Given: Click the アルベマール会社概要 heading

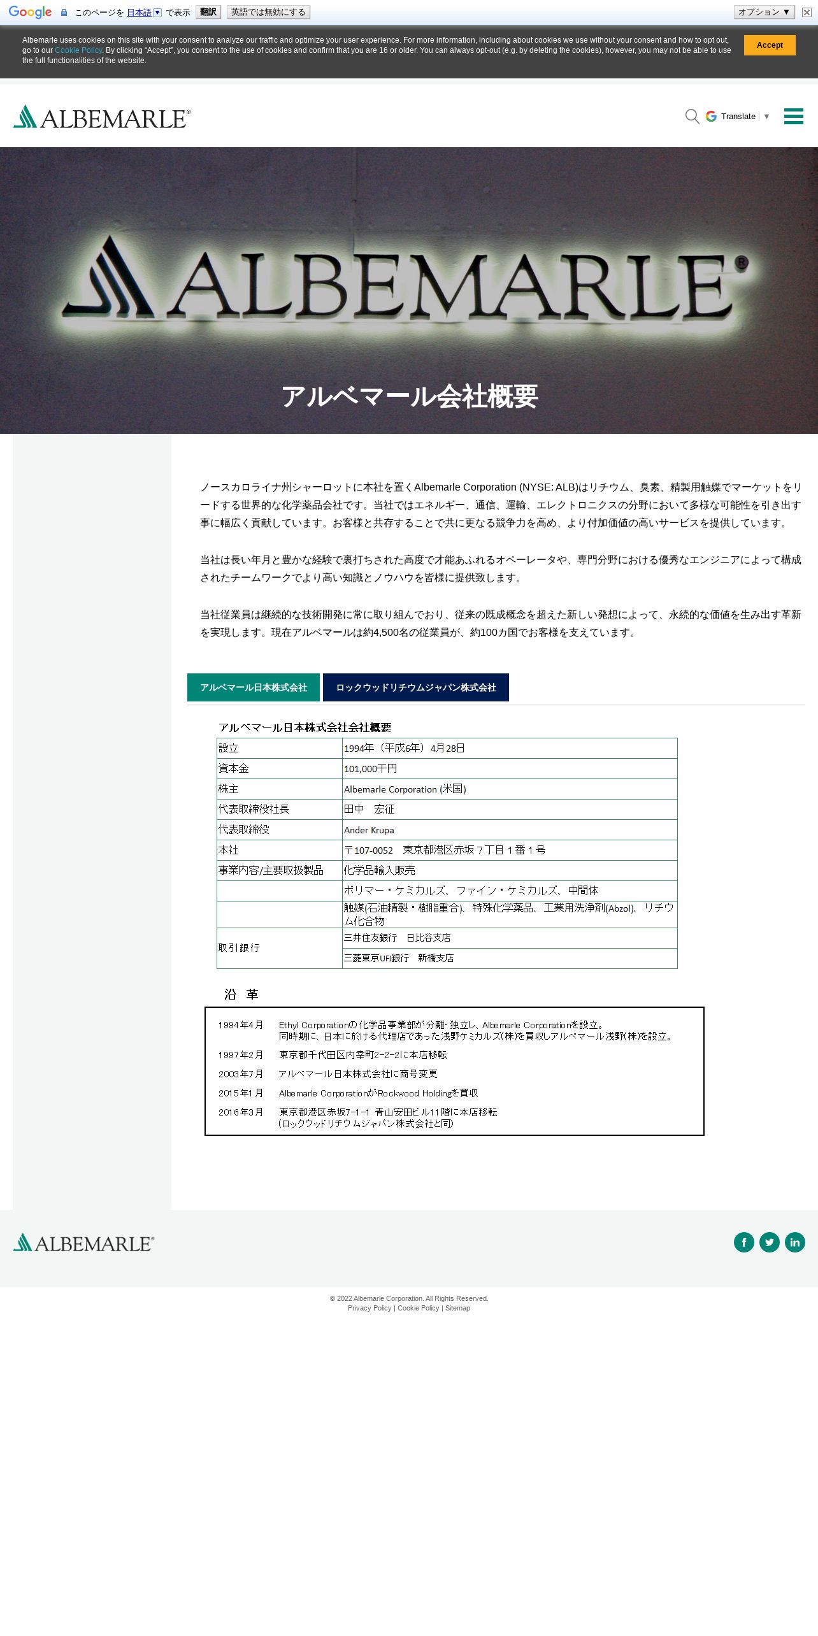Looking at the screenshot, I should [x=409, y=396].
